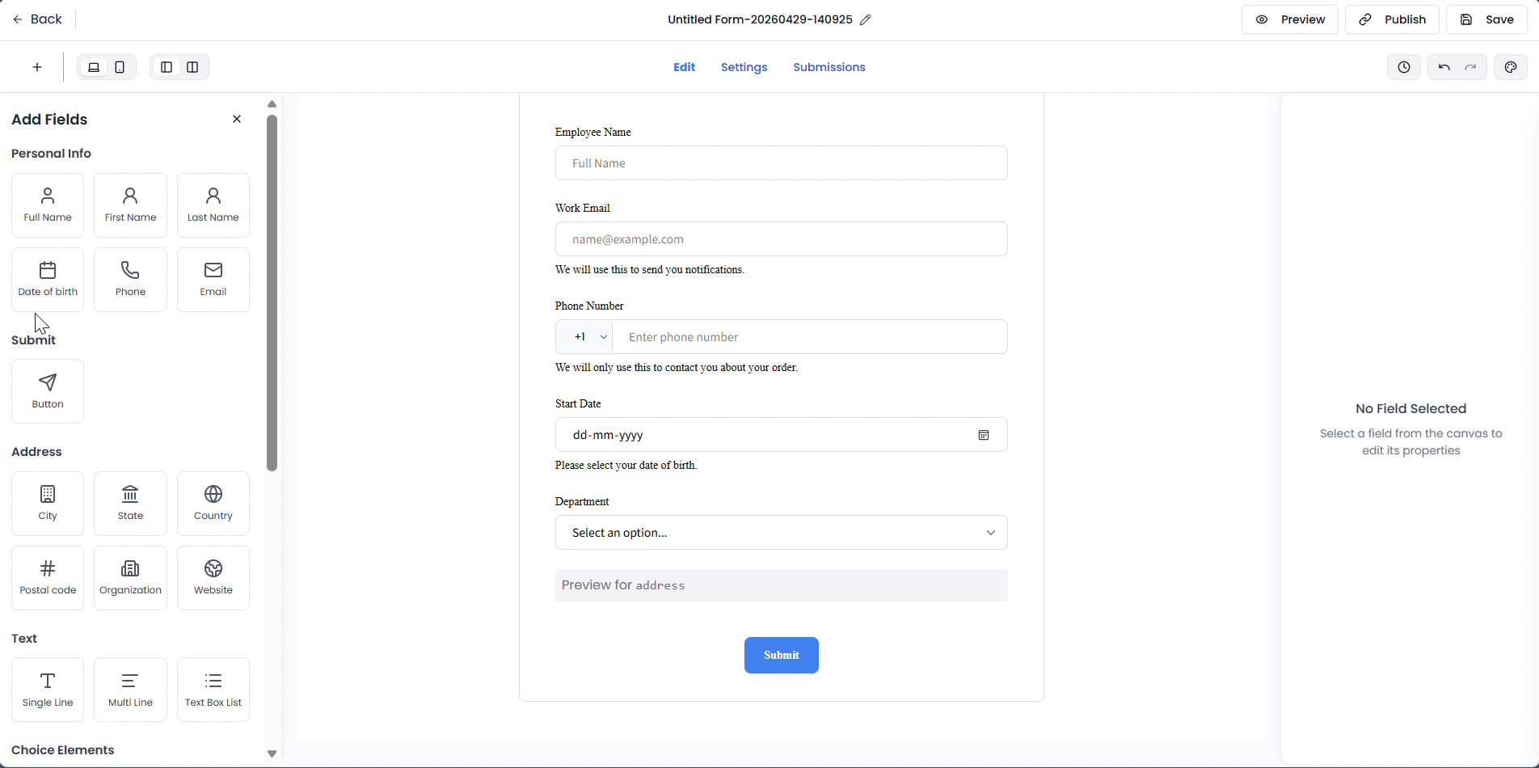Select the Phone Number label
The image size is (1539, 768).
589,306
